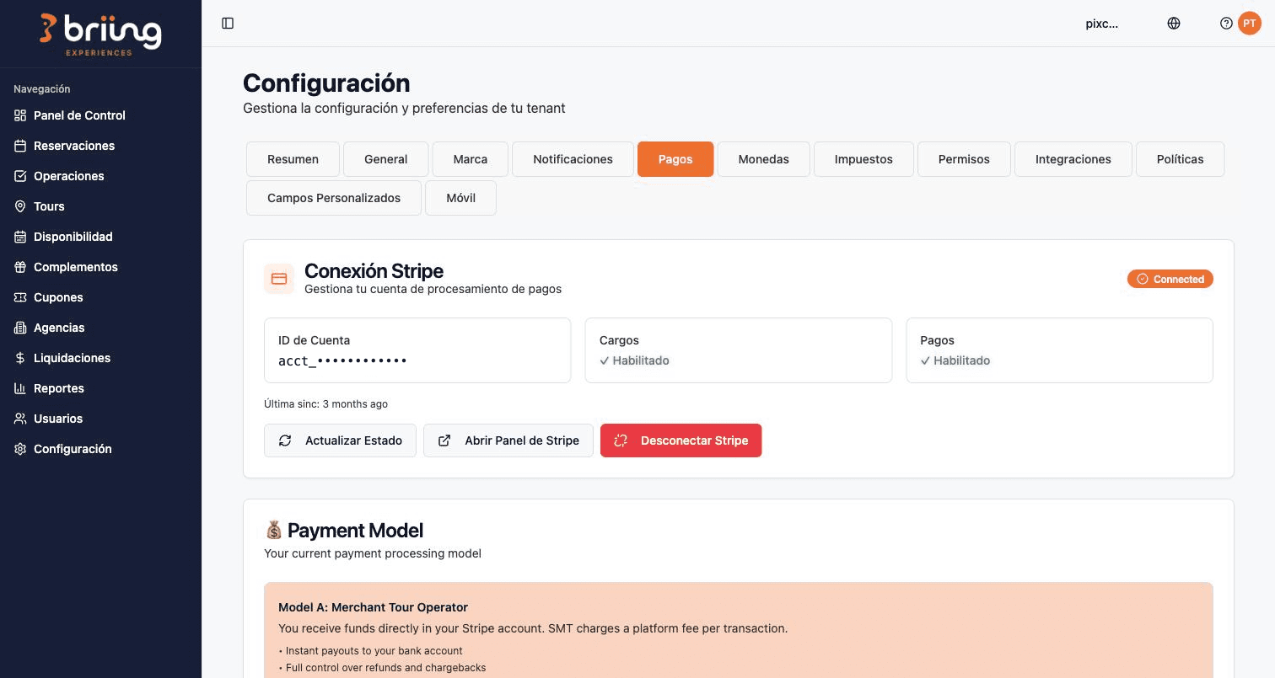Open the pixc... tenant selector
The height and width of the screenshot is (678, 1275).
click(1102, 24)
